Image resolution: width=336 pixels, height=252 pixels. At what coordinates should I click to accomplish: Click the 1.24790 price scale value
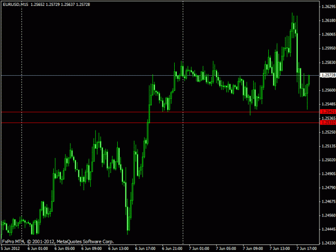pos(328,188)
